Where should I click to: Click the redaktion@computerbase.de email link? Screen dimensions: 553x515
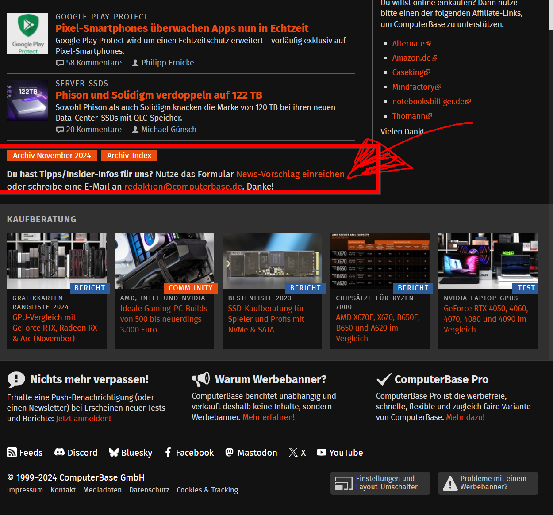click(x=183, y=187)
